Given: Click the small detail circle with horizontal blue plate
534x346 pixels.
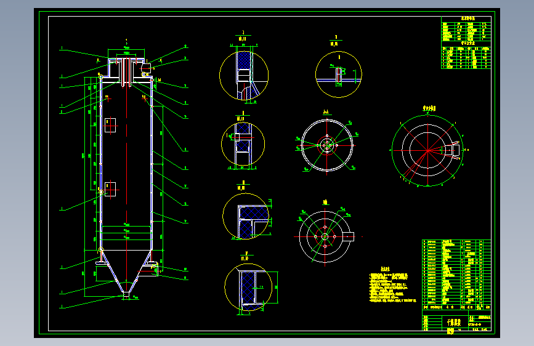Looking at the screenshot, I should tap(339, 74).
